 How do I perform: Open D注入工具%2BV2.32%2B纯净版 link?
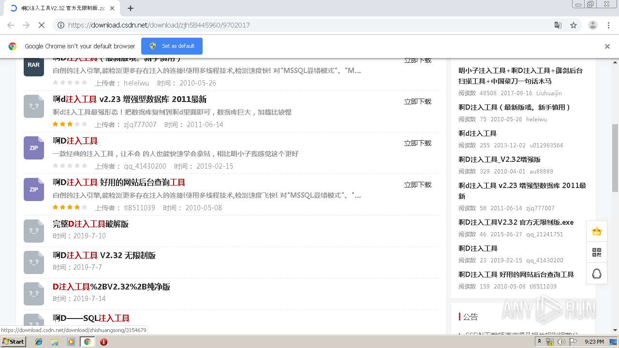[x=111, y=287]
